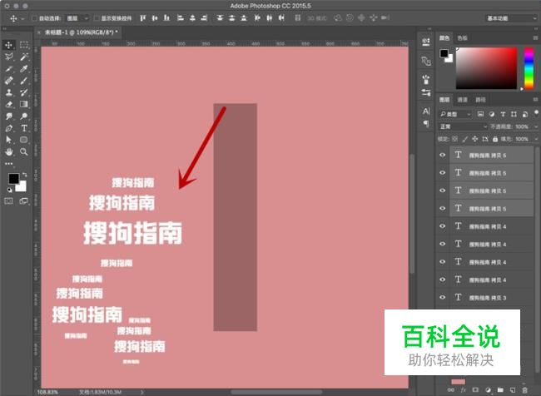Select the Hand tool
Image resolution: width=541 pixels, height=396 pixels.
tap(8, 151)
